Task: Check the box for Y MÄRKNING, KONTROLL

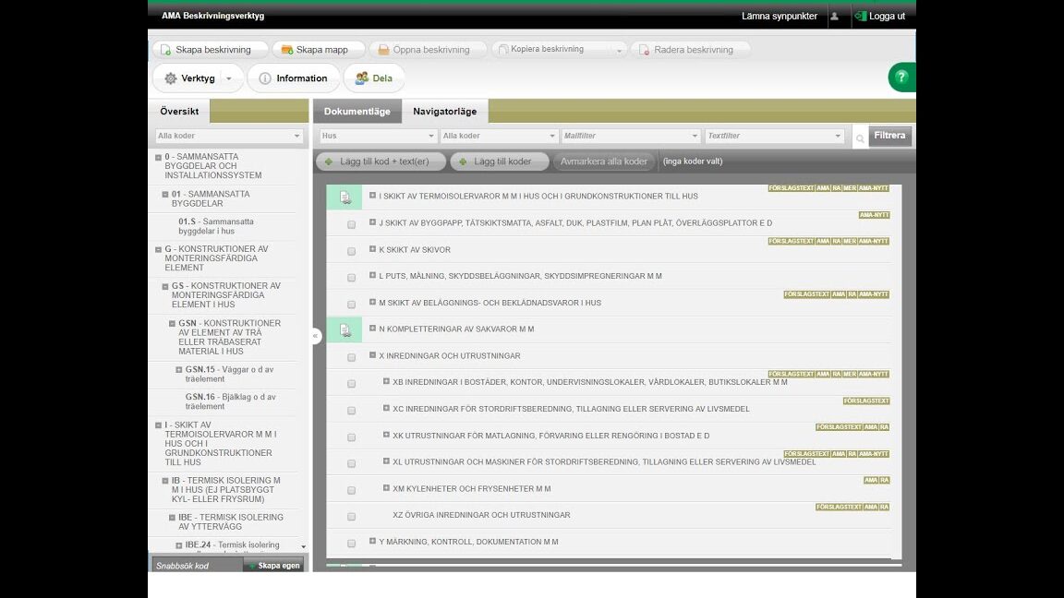Action: click(352, 543)
